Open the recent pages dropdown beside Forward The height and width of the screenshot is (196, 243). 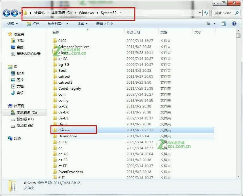tap(20, 13)
